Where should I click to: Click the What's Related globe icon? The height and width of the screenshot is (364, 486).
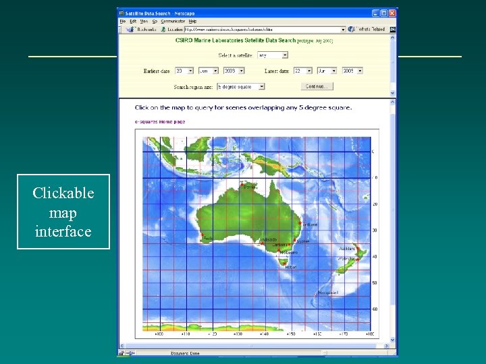coord(351,29)
